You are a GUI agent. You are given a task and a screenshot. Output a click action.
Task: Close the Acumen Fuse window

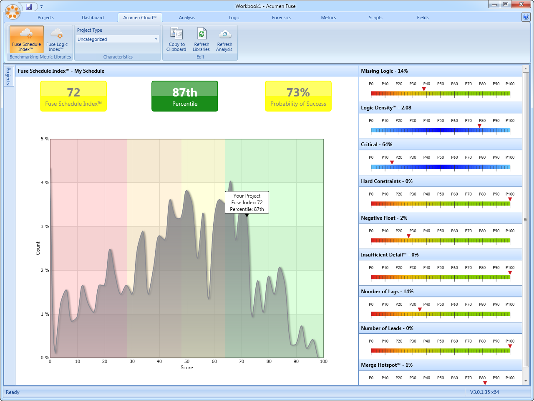coord(521,5)
